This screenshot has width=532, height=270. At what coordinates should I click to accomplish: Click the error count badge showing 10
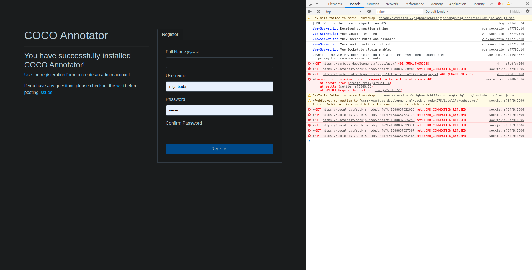[502, 4]
